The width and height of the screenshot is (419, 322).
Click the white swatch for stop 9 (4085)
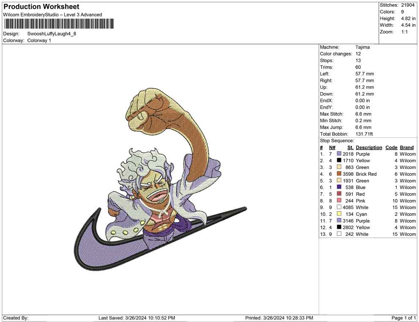[339, 207]
